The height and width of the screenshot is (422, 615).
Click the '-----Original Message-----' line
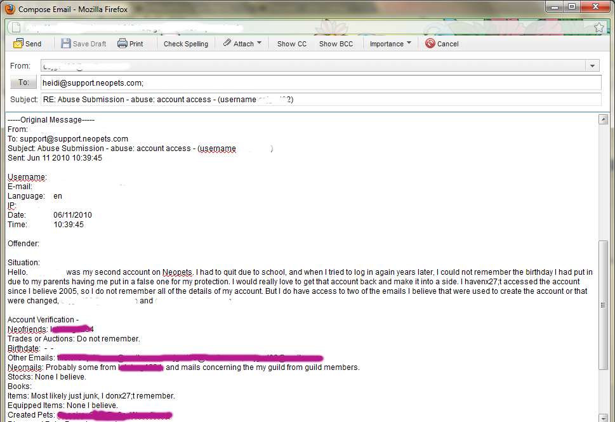(x=51, y=120)
